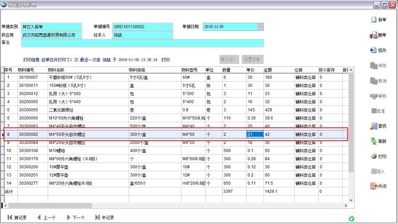Click the 供应商 supplier field
The width and height of the screenshot is (398, 224).
[51, 35]
